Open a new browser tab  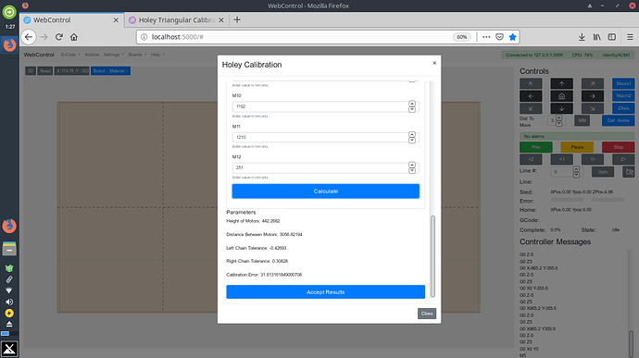tap(237, 19)
